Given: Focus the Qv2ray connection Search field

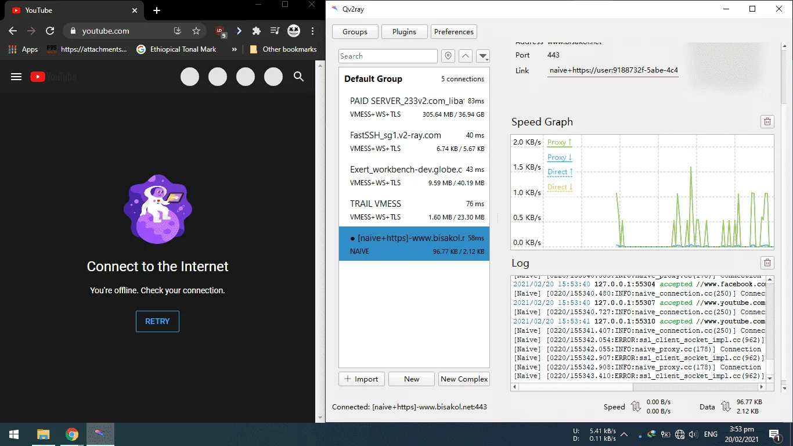Looking at the screenshot, I should pos(388,56).
